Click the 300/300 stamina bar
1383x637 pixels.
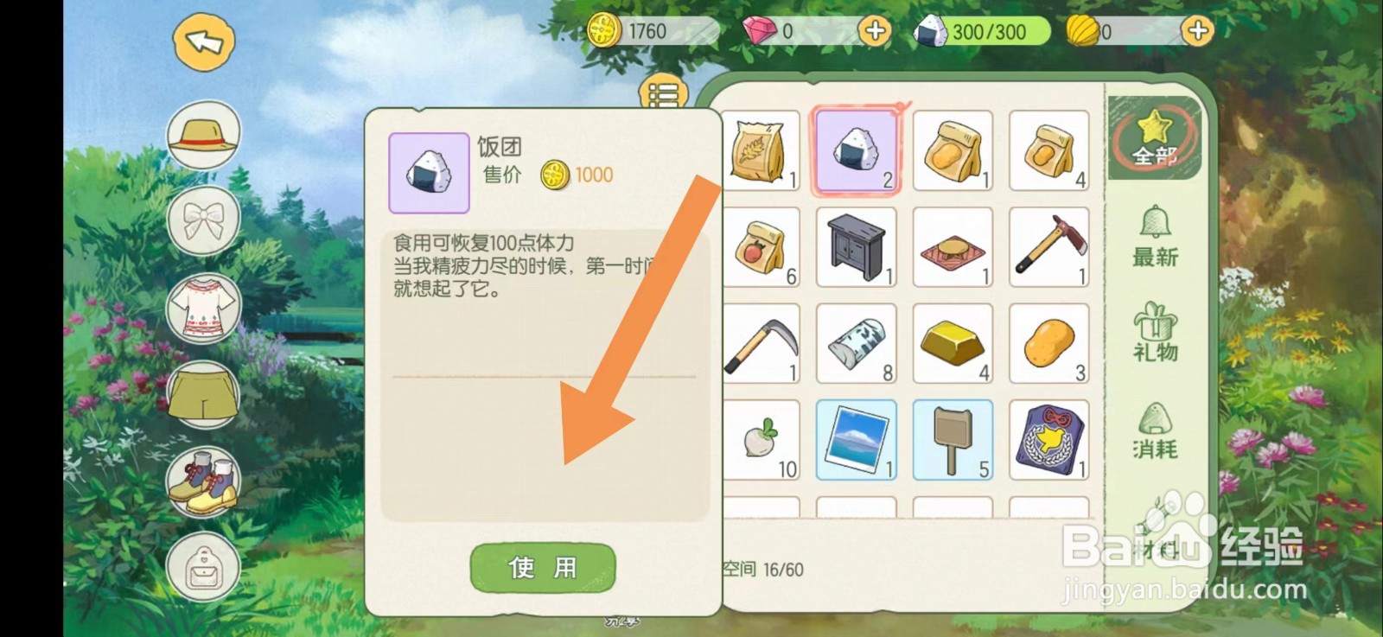pos(982,31)
